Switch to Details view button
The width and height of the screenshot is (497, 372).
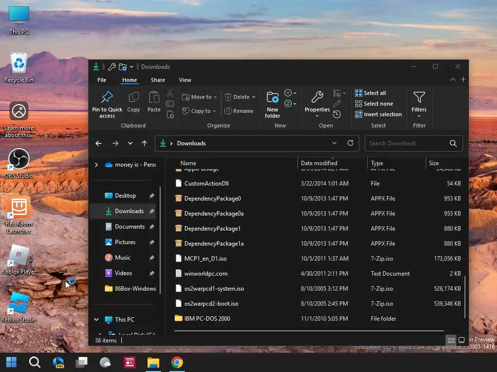451,340
